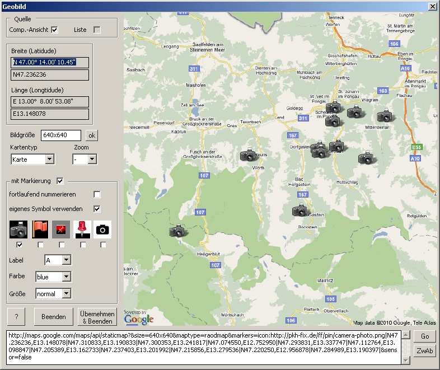Click the Bildgröße input field
Viewport: 440px width, 370px height.
point(61,135)
